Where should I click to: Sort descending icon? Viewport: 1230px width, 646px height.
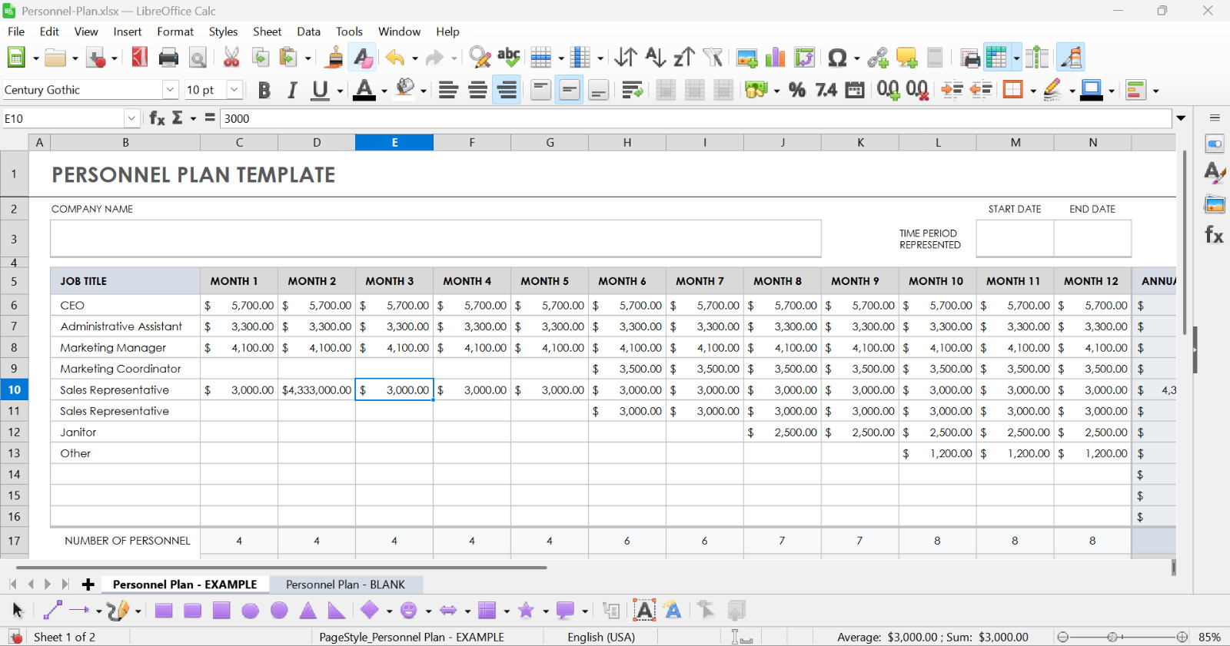click(x=683, y=58)
